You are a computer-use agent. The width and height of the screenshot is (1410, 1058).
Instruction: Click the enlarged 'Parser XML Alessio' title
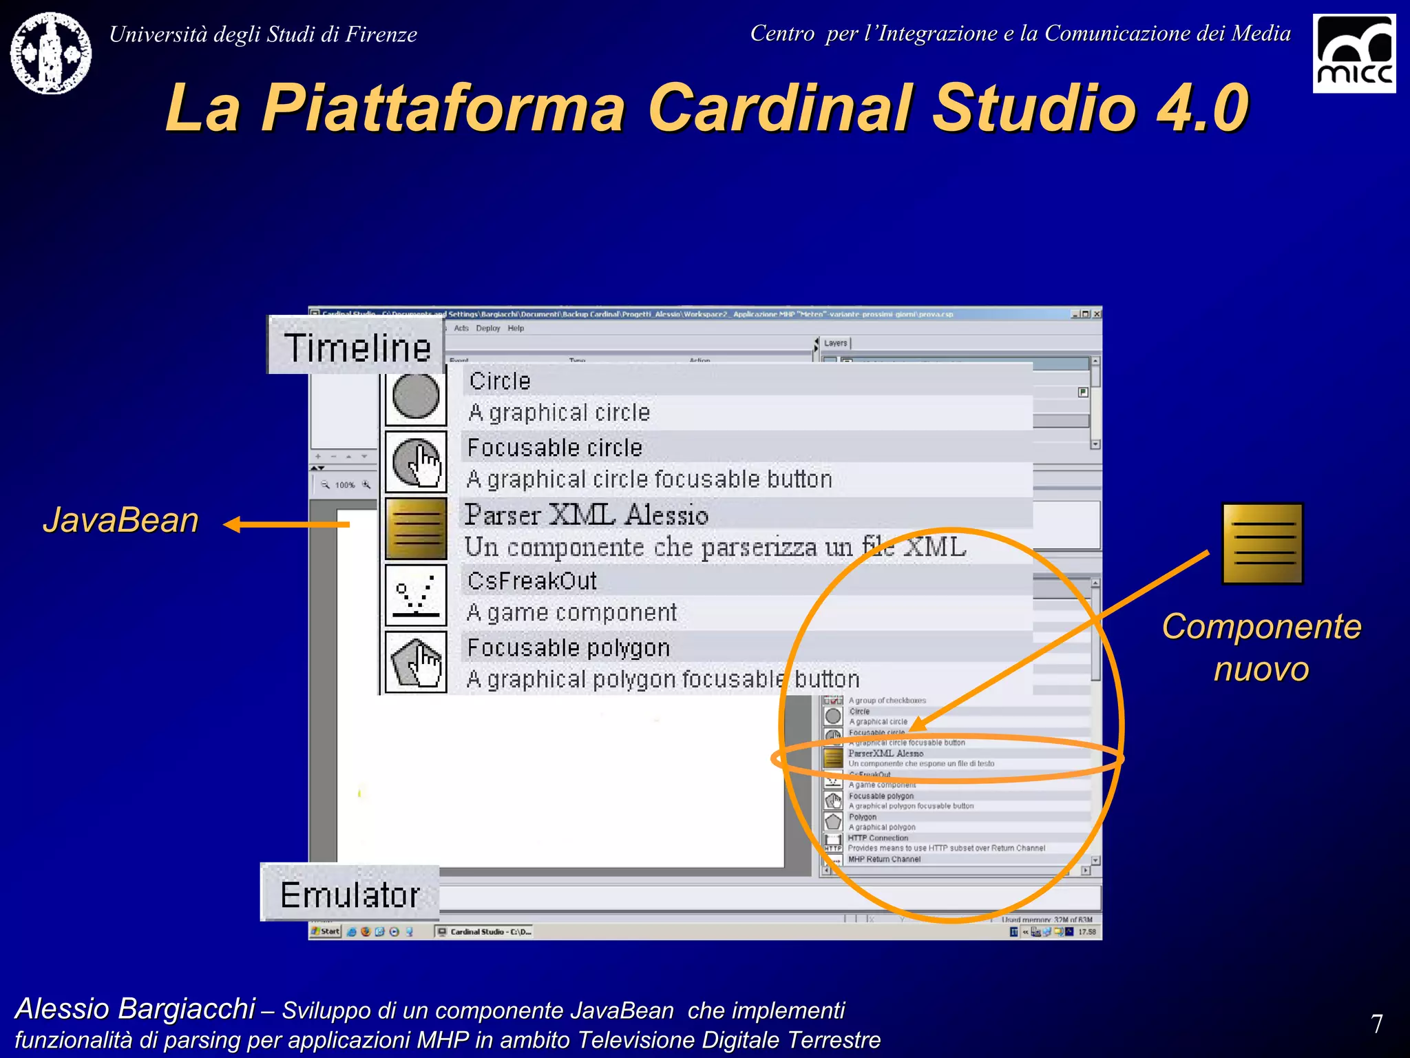[586, 515]
